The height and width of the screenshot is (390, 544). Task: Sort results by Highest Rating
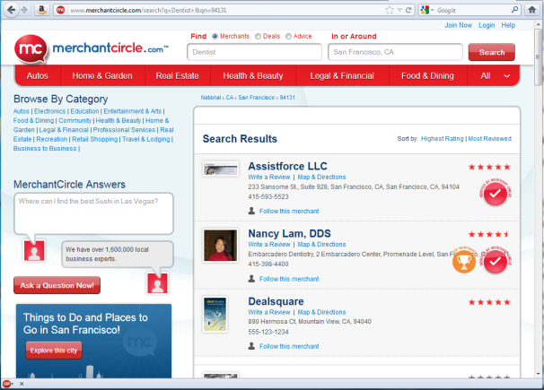coord(442,139)
